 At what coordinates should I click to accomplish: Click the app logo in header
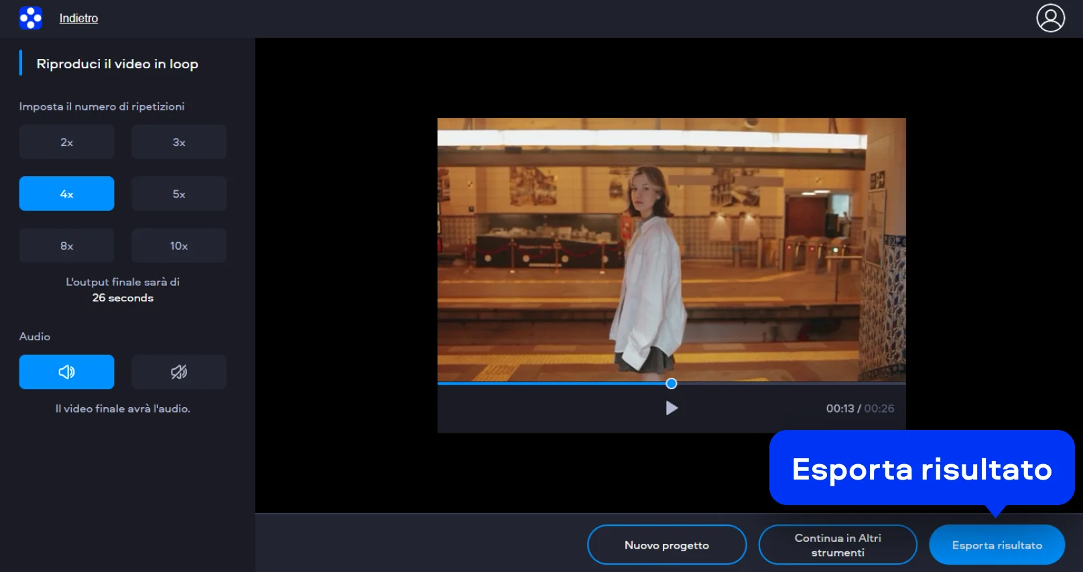(x=31, y=18)
